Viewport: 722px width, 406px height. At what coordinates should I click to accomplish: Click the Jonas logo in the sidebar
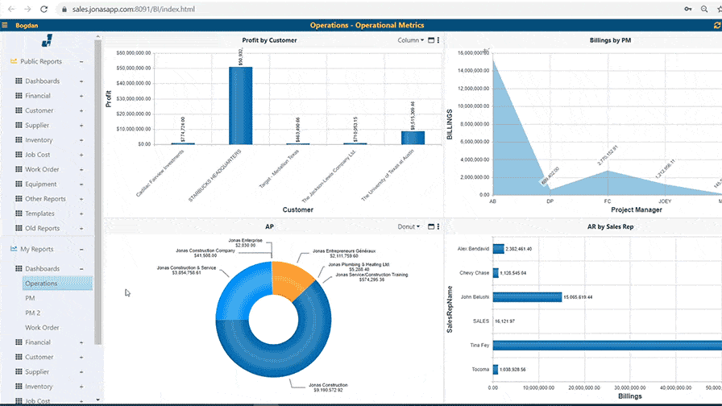47,40
